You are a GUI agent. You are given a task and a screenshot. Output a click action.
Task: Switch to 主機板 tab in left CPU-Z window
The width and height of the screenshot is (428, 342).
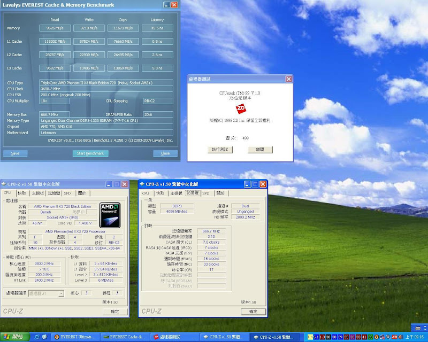[38, 193]
